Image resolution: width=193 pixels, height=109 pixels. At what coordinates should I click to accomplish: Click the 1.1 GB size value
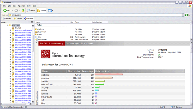point(78,75)
